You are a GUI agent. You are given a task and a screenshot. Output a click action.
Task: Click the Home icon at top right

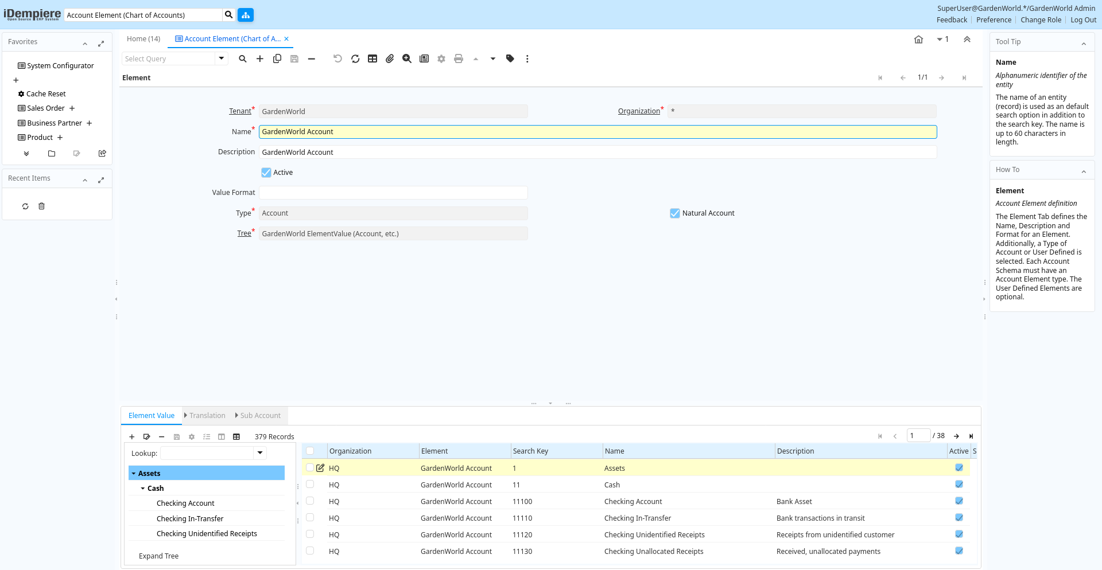[918, 40]
